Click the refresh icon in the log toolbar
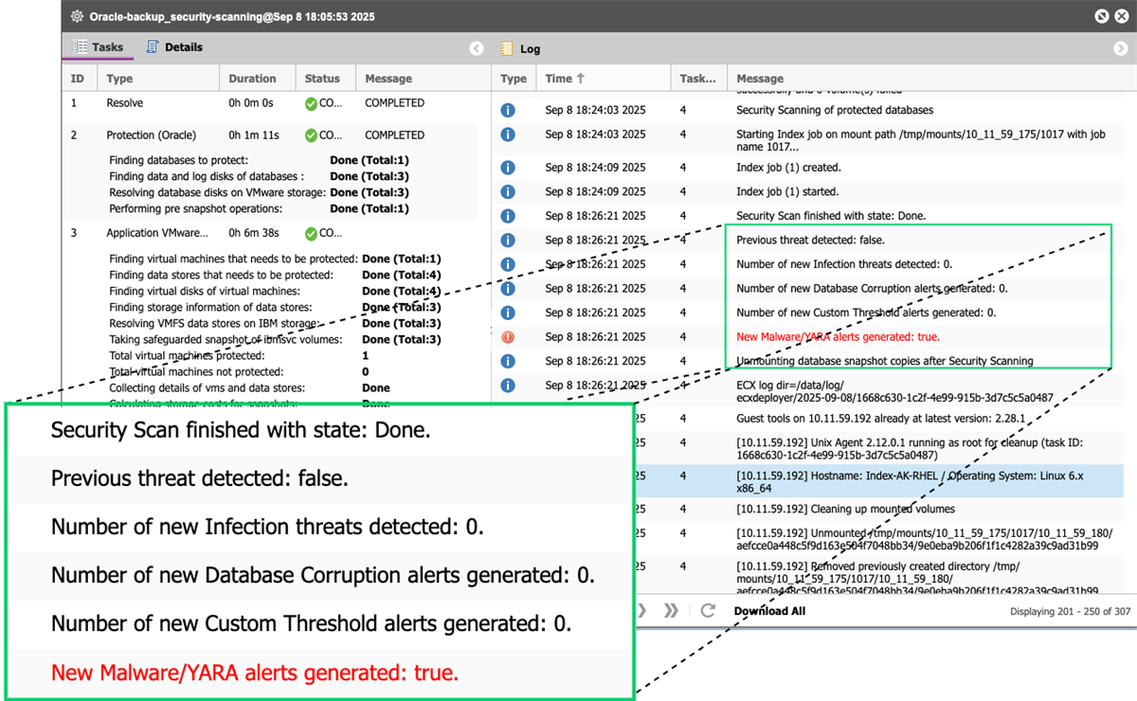 tap(707, 610)
